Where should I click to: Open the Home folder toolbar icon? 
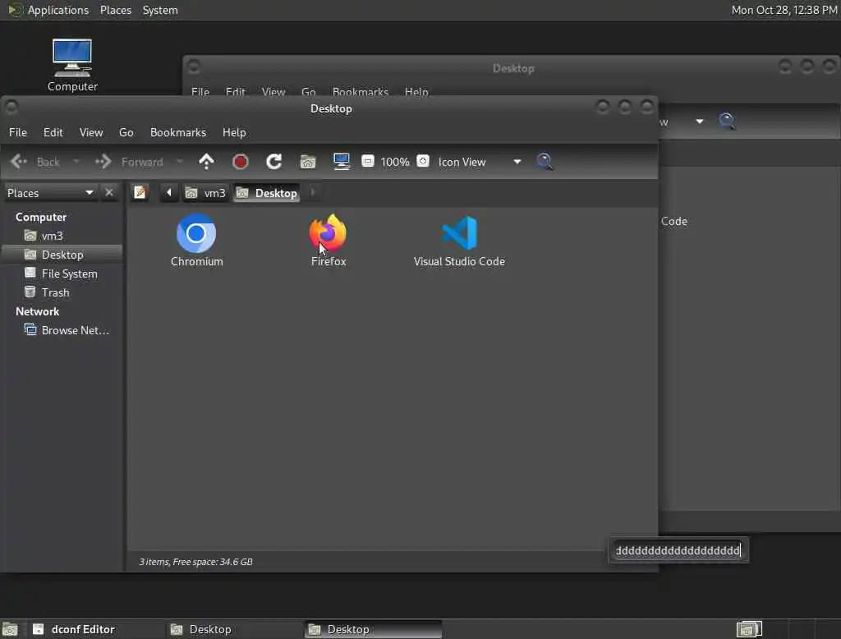pos(308,162)
